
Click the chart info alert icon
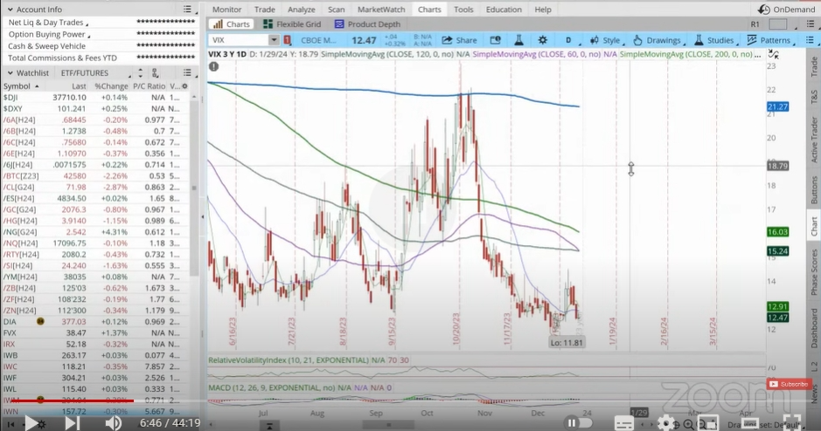[x=213, y=66]
